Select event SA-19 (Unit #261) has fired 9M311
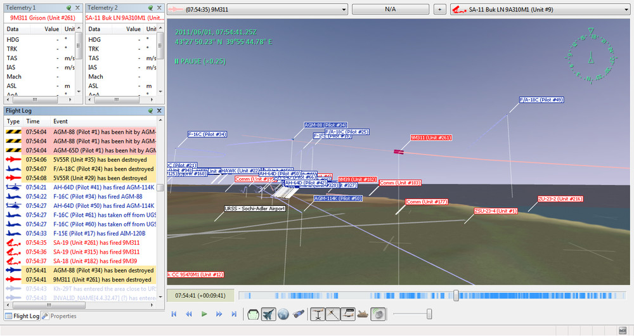The width and height of the screenshot is (634, 336). pos(81,243)
